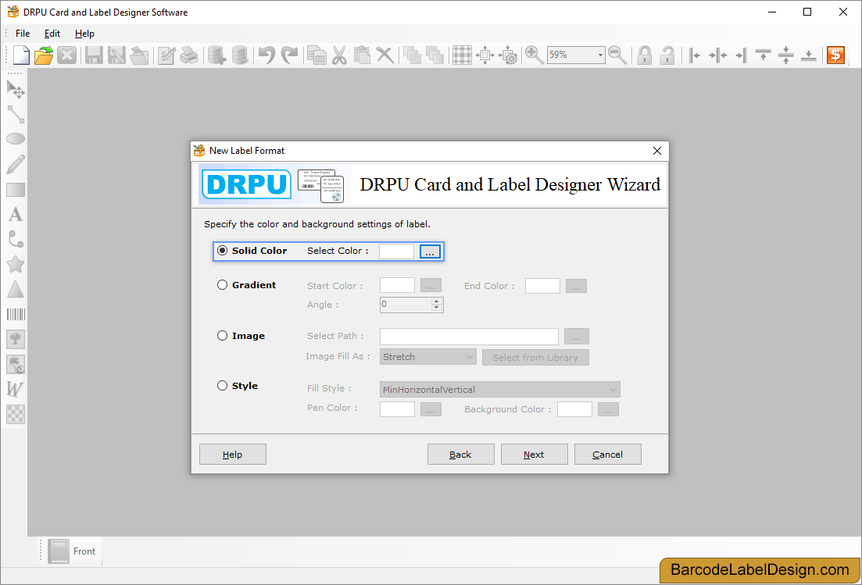Open a file with the folder icon
Image resolution: width=862 pixels, height=585 pixels.
(x=44, y=55)
